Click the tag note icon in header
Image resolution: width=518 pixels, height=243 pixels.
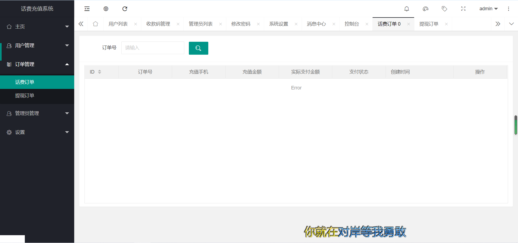point(444,9)
